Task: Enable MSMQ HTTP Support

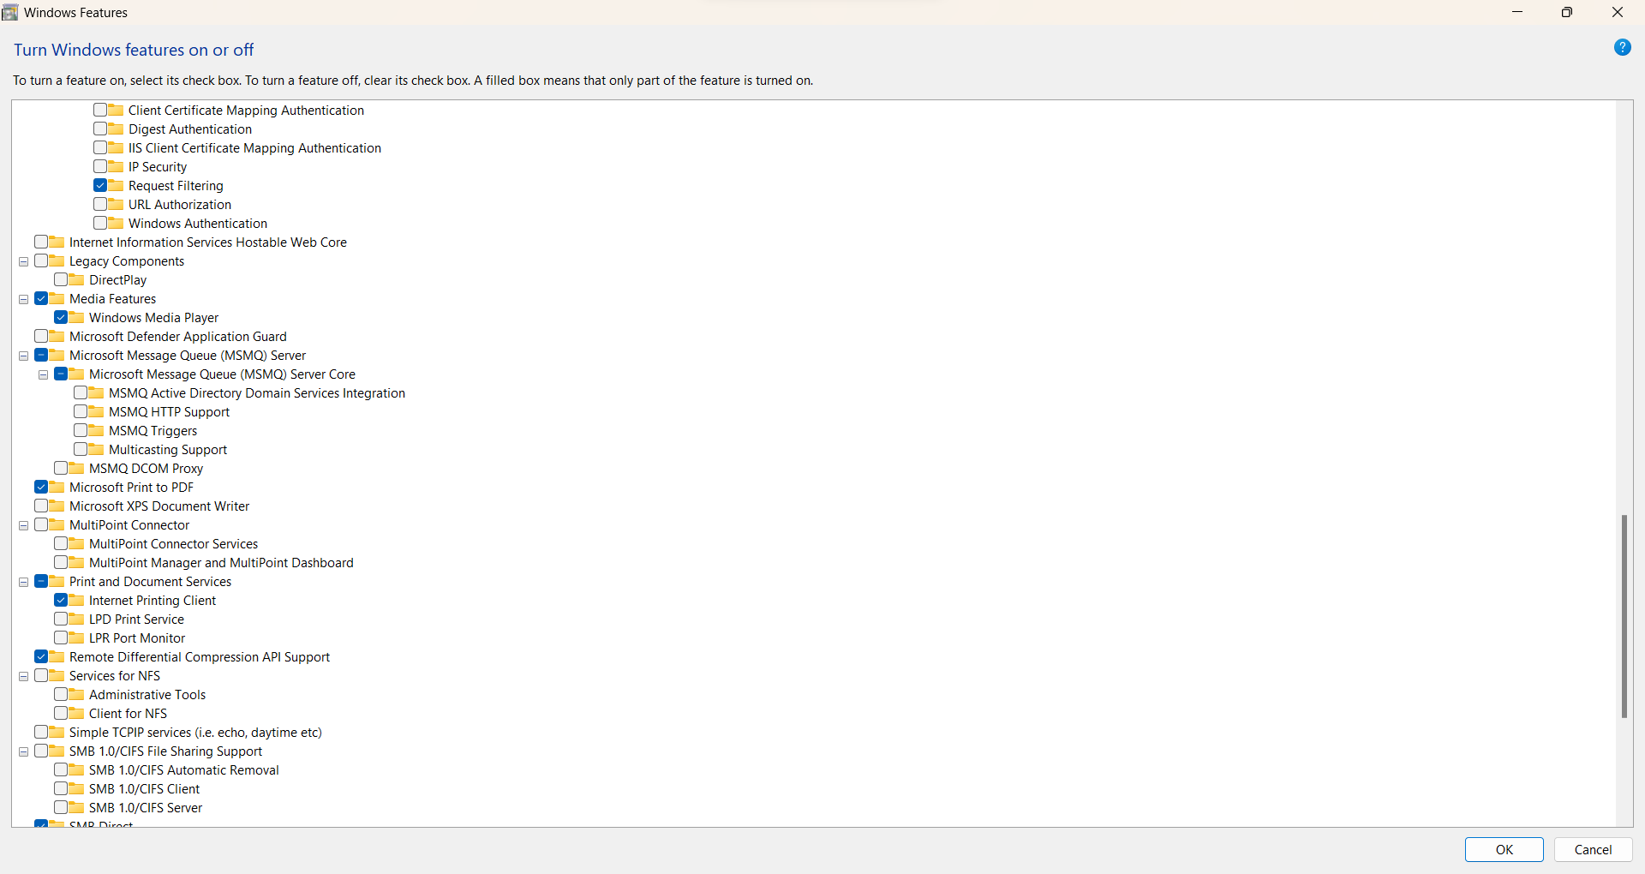Action: [x=81, y=411]
